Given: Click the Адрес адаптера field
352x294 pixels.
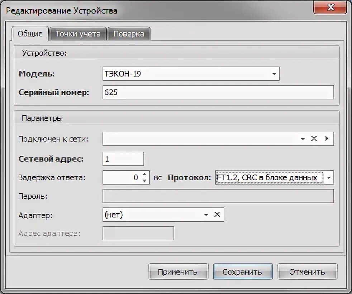Looking at the screenshot, I should tap(138, 233).
